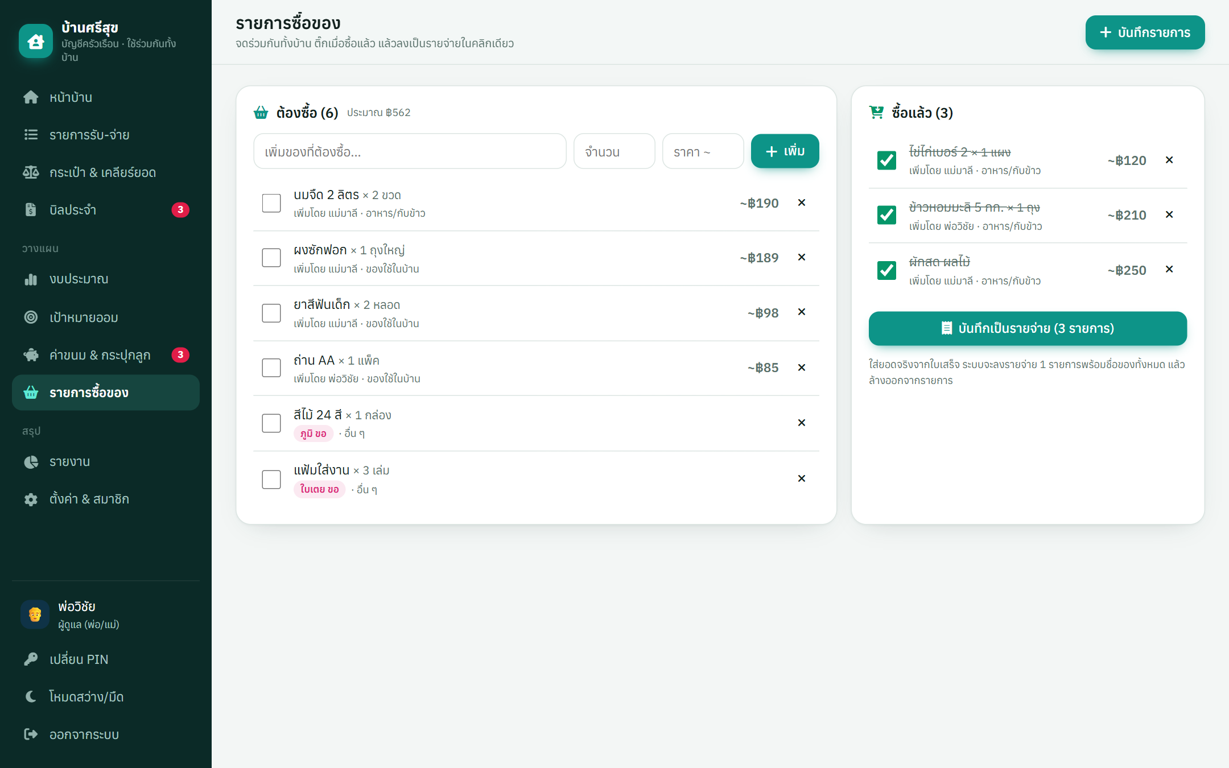Go to รายการรับ-จ่าย page
This screenshot has width=1229, height=768.
[x=106, y=135]
